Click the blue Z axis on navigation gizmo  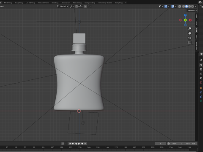point(185,15)
